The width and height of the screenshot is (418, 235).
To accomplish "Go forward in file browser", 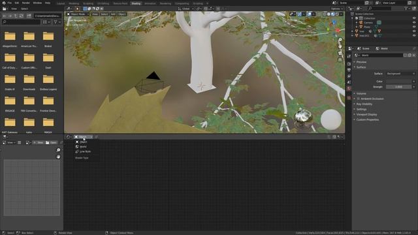I will pos(10,16).
